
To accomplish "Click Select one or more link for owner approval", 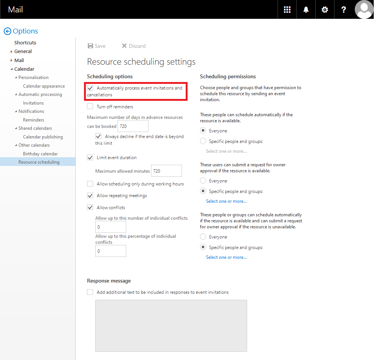I will pyautogui.click(x=226, y=201).
